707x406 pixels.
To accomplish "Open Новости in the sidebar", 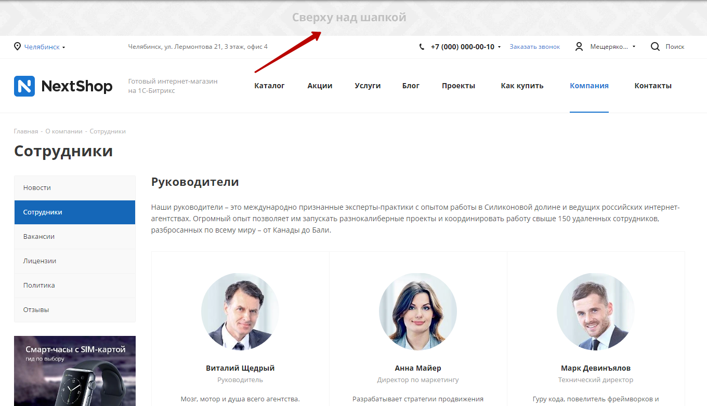I will coord(75,188).
